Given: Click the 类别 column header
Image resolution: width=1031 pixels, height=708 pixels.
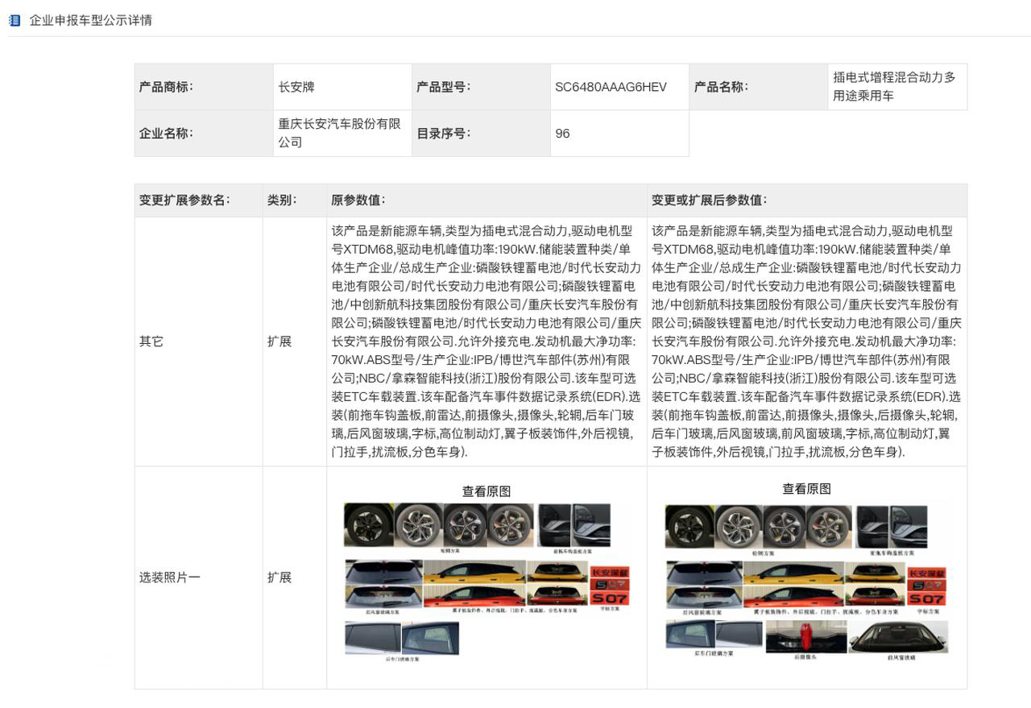Looking at the screenshot, I should pyautogui.click(x=295, y=201).
